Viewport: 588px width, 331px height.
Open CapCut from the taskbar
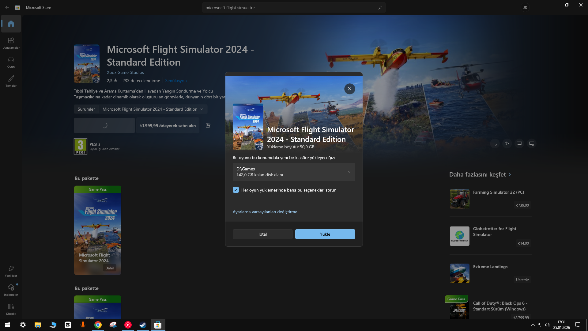click(x=68, y=325)
